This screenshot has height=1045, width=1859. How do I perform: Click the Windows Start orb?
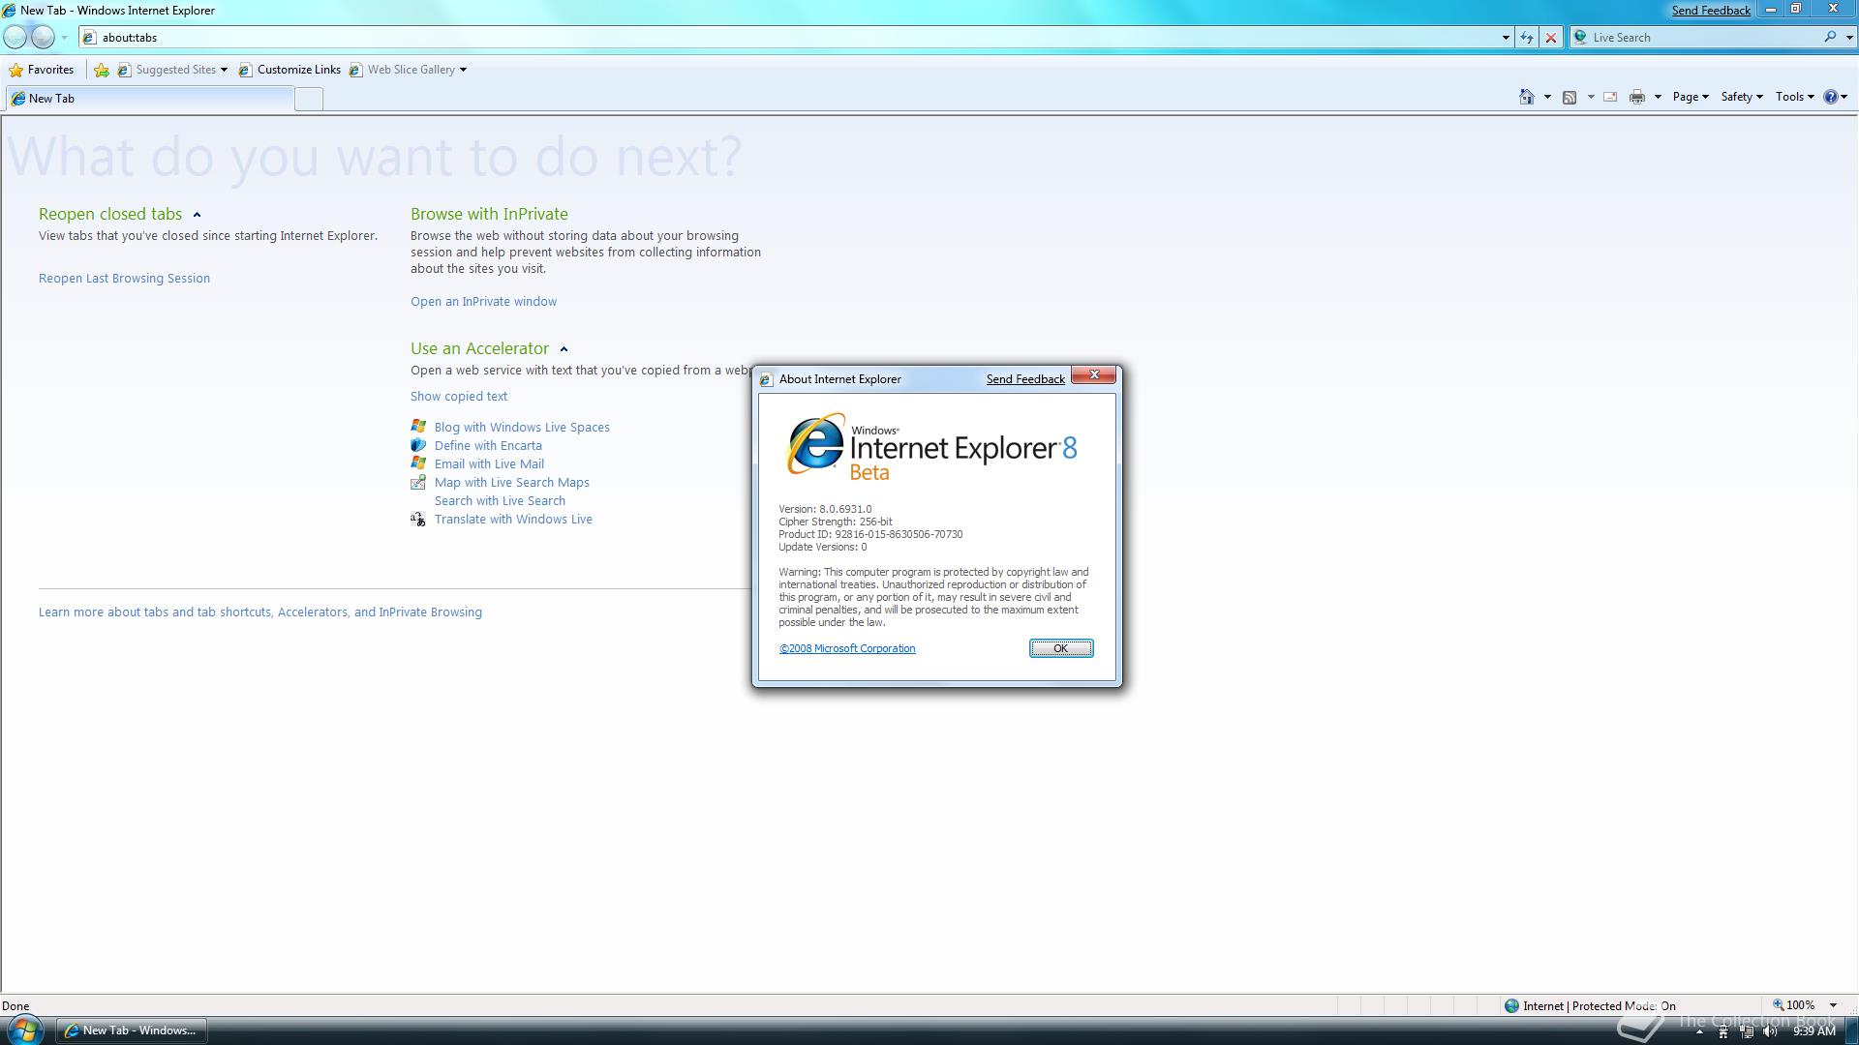coord(24,1030)
